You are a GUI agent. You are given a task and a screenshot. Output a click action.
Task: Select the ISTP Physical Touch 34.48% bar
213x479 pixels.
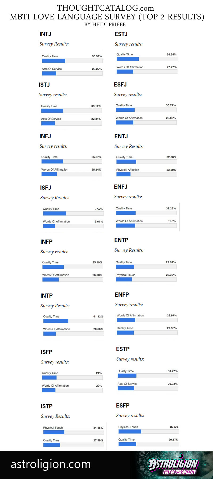[73, 432]
